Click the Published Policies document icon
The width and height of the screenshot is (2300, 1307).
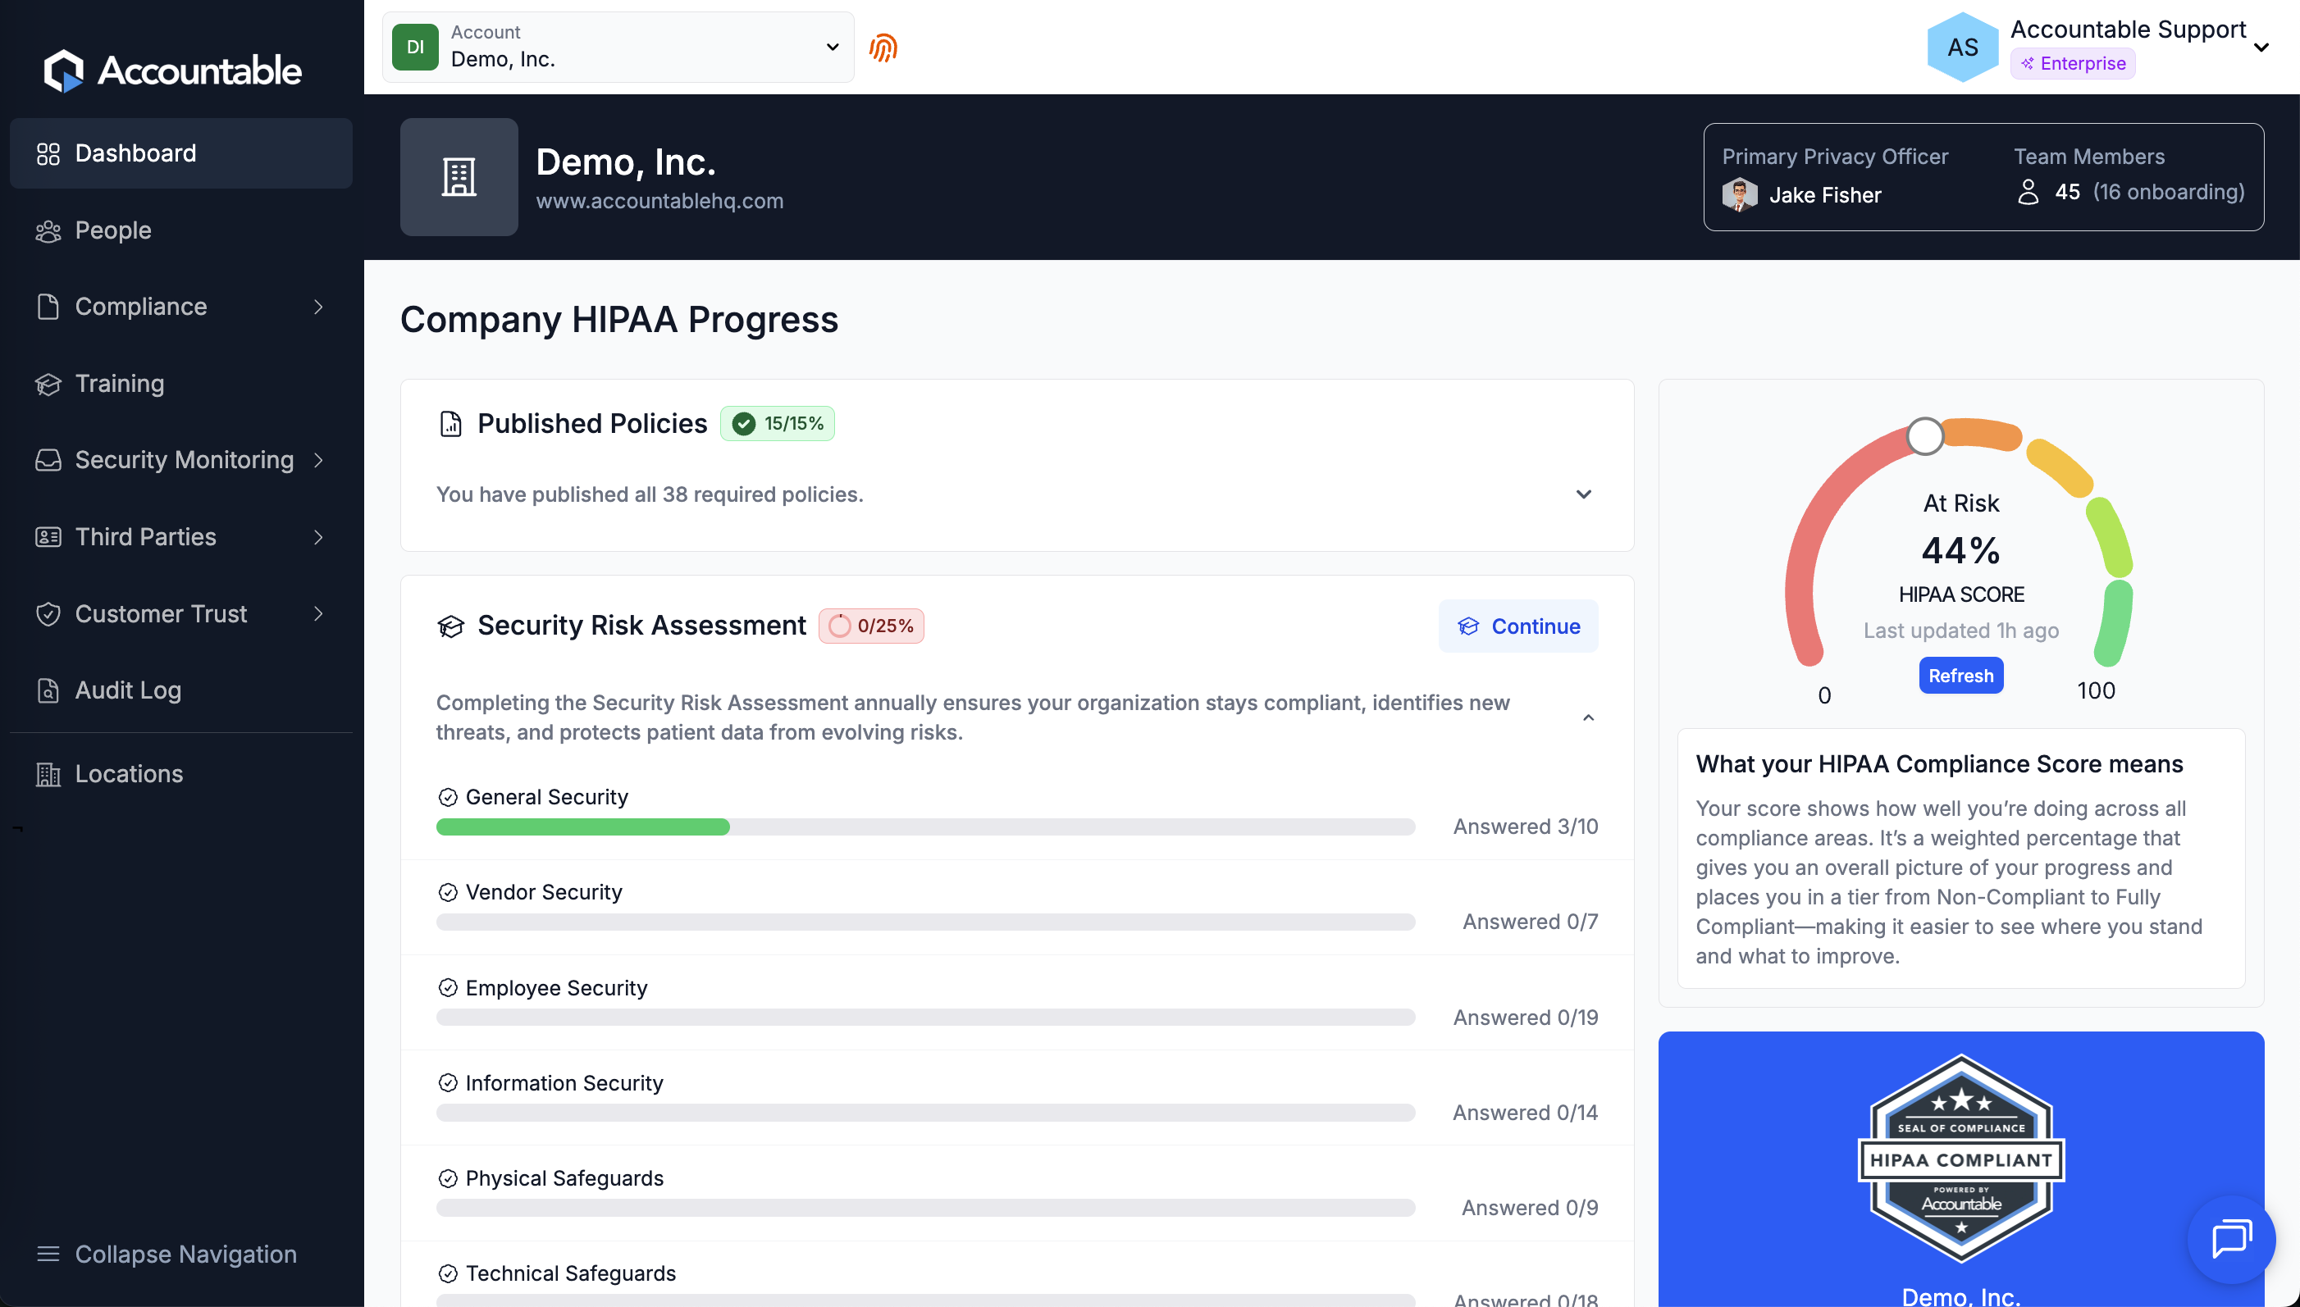(x=450, y=424)
